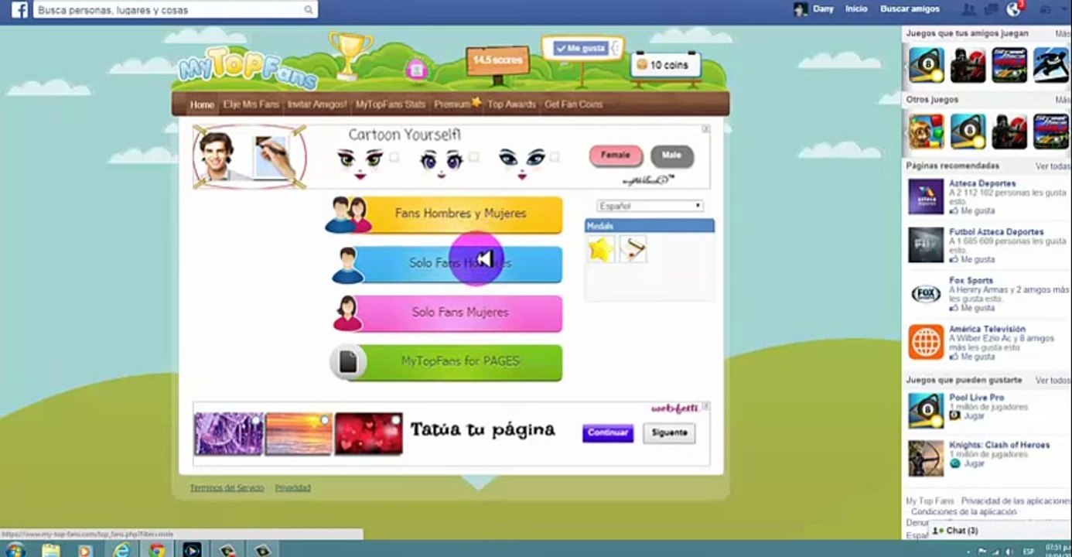Go to Inicio in the top bar
The image size is (1072, 557).
pos(856,9)
